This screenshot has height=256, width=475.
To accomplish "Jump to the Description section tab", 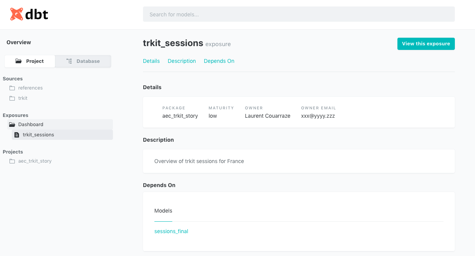I will tap(182, 61).
